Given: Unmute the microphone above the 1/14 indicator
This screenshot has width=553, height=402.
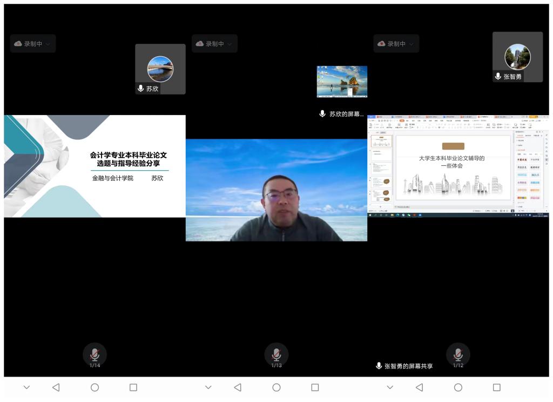Looking at the screenshot, I should [95, 354].
